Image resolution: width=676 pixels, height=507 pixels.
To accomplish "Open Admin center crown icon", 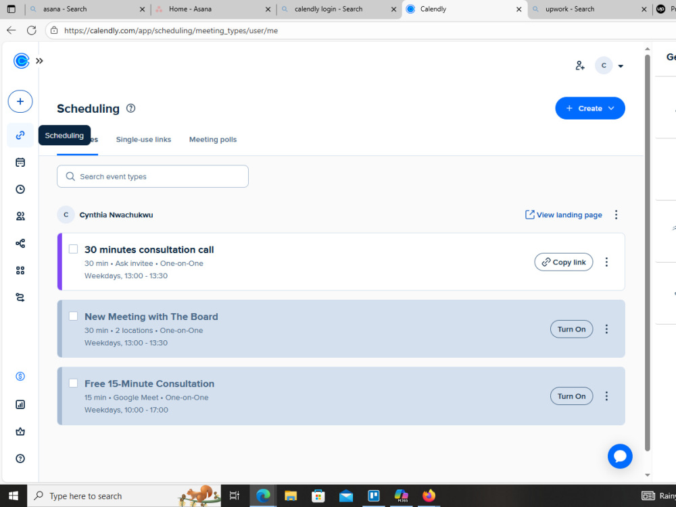I will point(20,431).
